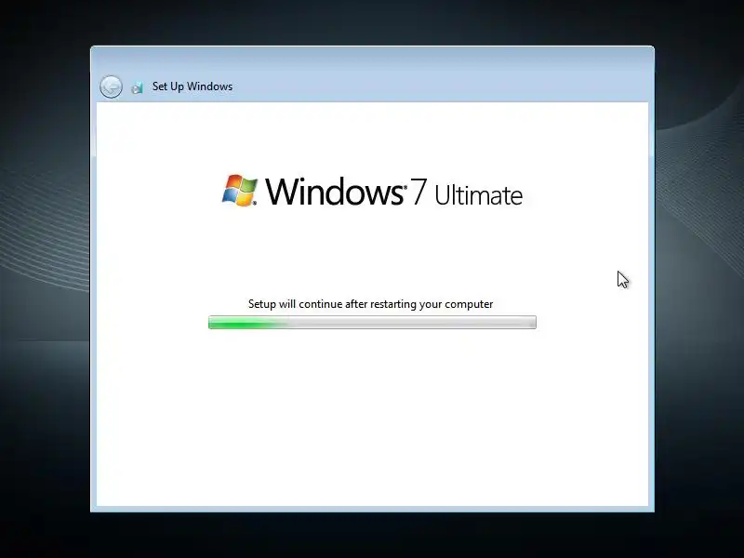Click the circular back arrow button
Image resolution: width=744 pixels, height=558 pixels.
(x=111, y=86)
